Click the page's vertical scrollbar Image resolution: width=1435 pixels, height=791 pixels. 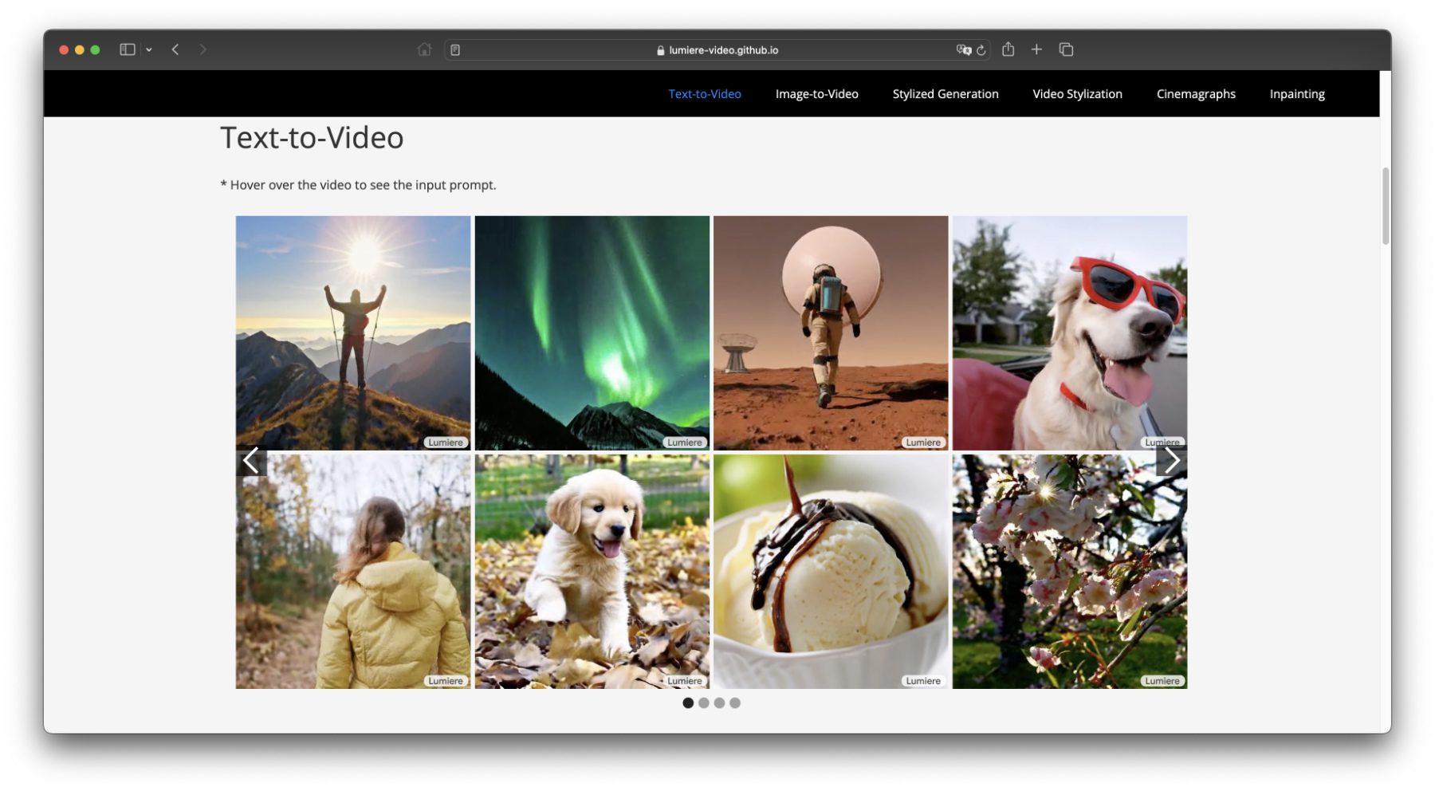tap(1386, 206)
